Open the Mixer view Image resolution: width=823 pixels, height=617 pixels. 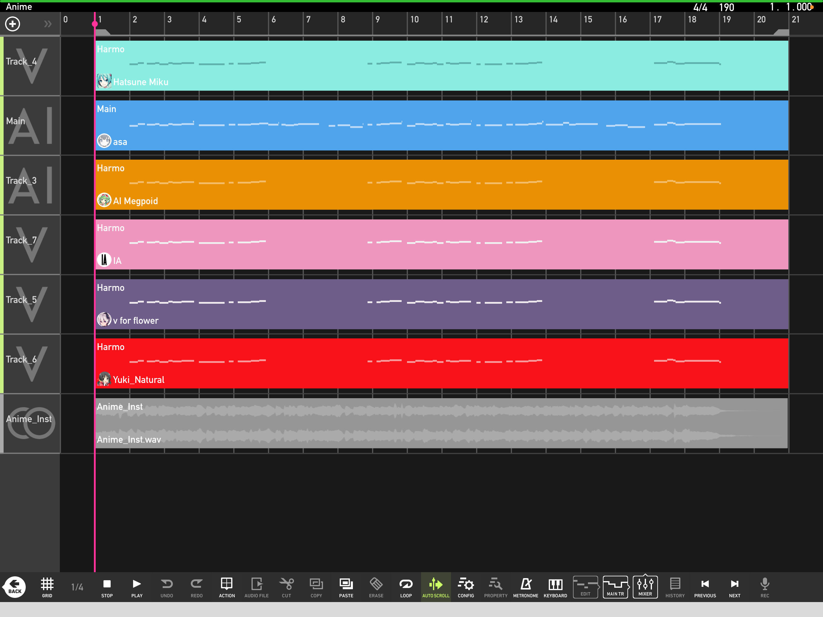645,587
